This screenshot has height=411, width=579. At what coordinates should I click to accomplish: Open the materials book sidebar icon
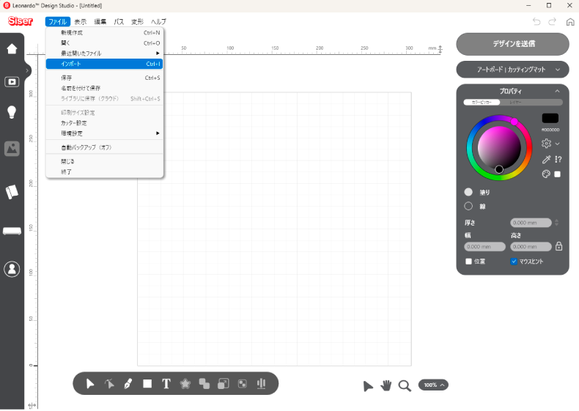click(x=12, y=192)
